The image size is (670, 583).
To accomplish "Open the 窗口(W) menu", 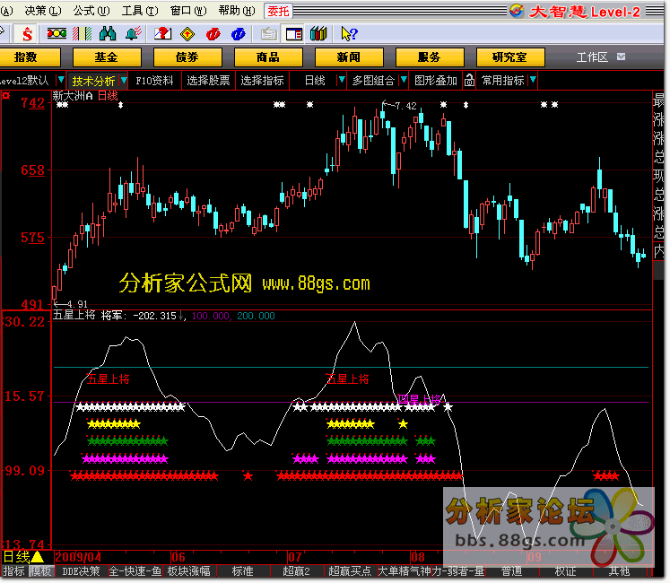I will point(188,10).
